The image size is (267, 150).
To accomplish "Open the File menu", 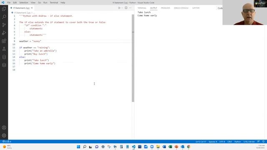I will pyautogui.click(x=9, y=2).
